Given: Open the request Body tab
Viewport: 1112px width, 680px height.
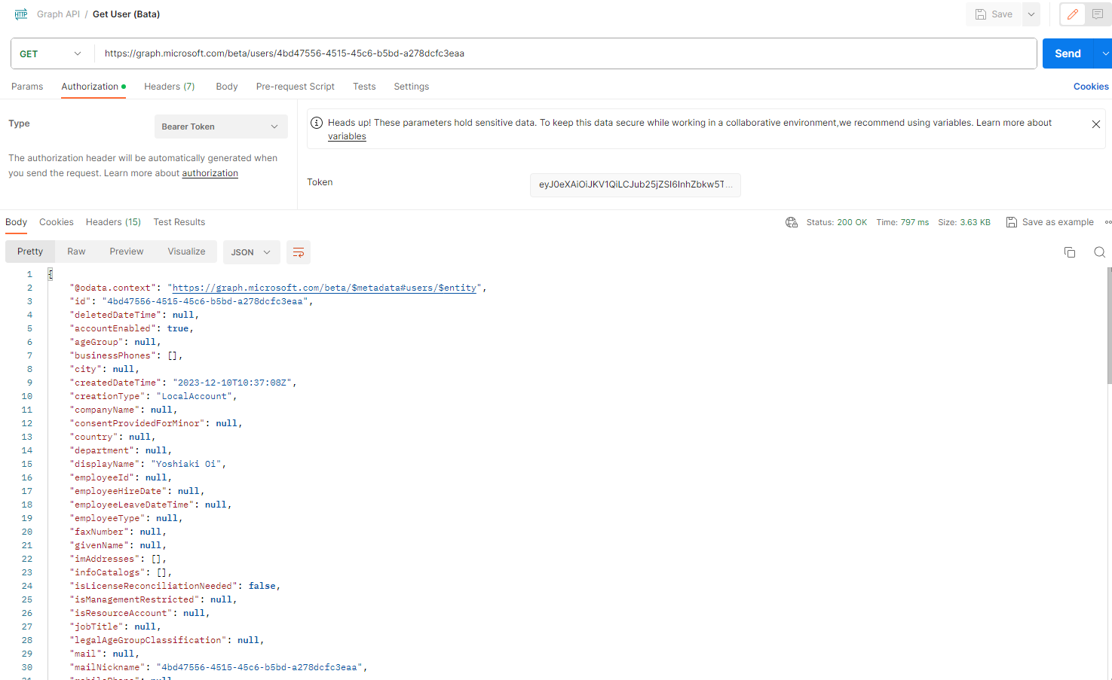Looking at the screenshot, I should coord(227,87).
